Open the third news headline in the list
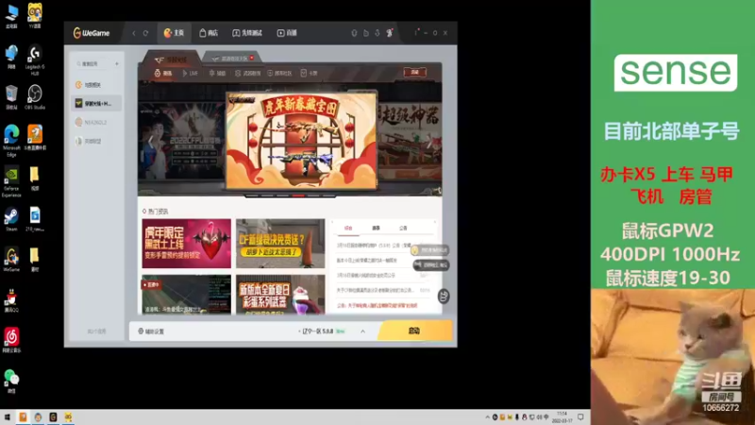Viewport: 755px width, 425px height. [366, 275]
